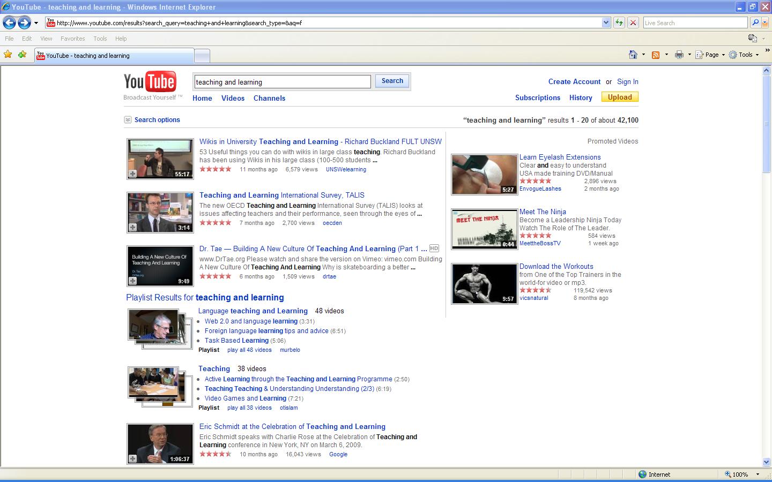Click the Live Search input box
The width and height of the screenshot is (772, 482).
695,22
